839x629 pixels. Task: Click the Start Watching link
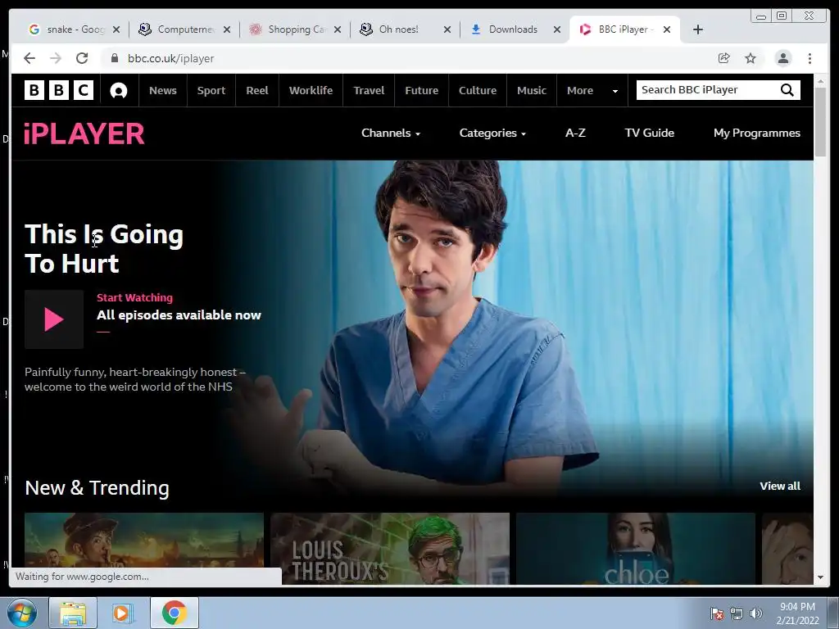[134, 297]
